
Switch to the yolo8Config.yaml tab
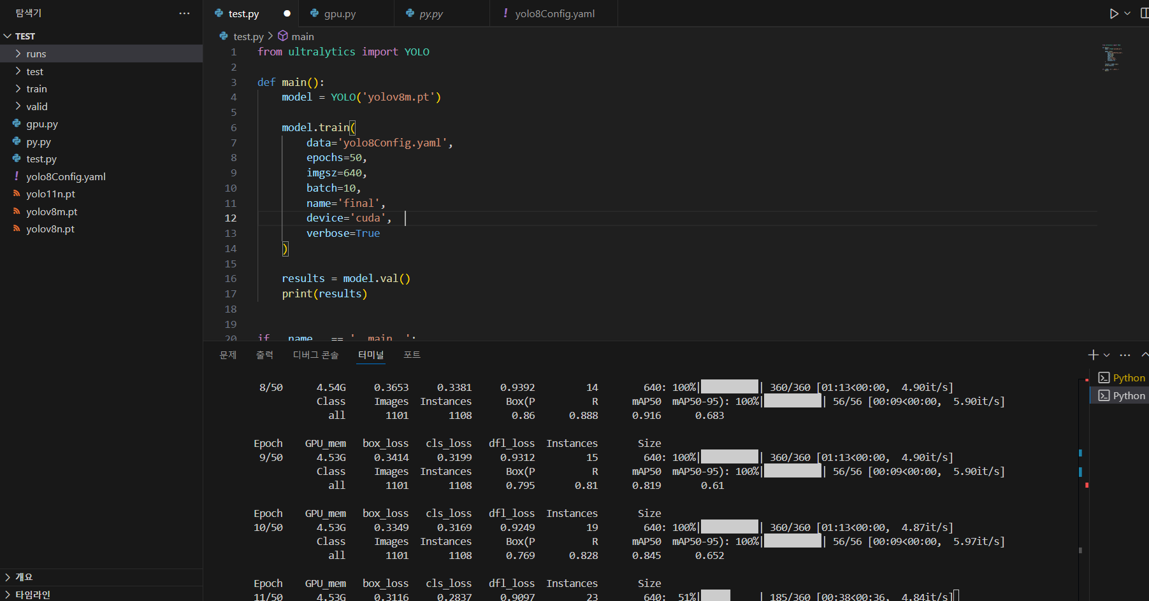coord(554,13)
